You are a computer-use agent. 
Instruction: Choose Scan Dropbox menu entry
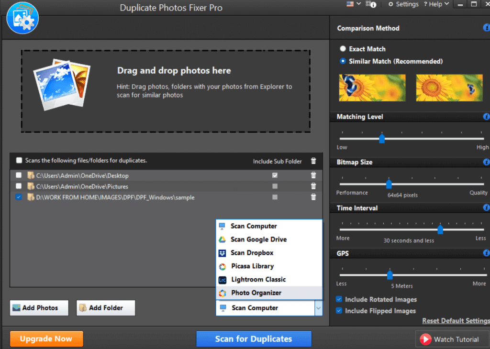[269, 253]
